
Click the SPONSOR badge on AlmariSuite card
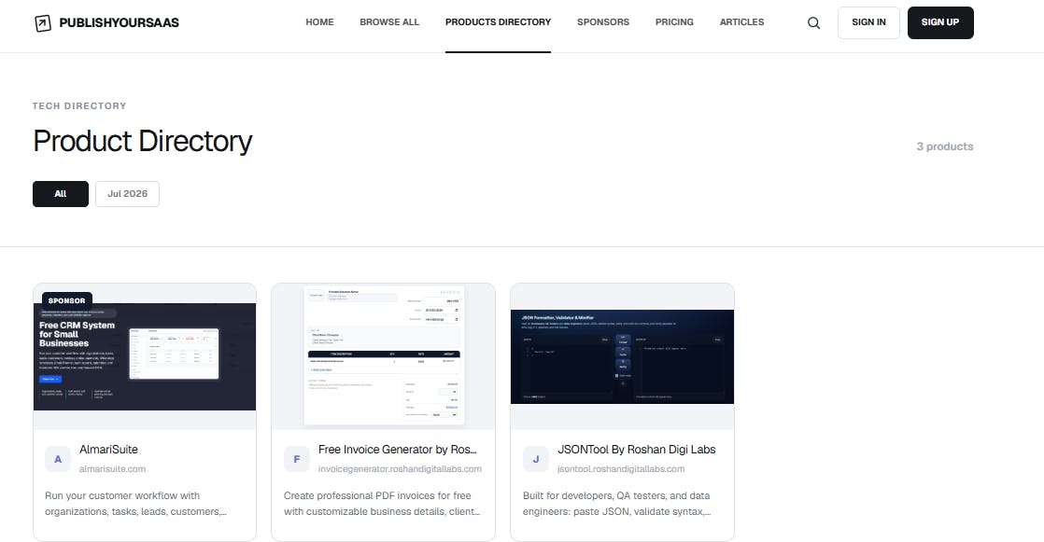66,300
